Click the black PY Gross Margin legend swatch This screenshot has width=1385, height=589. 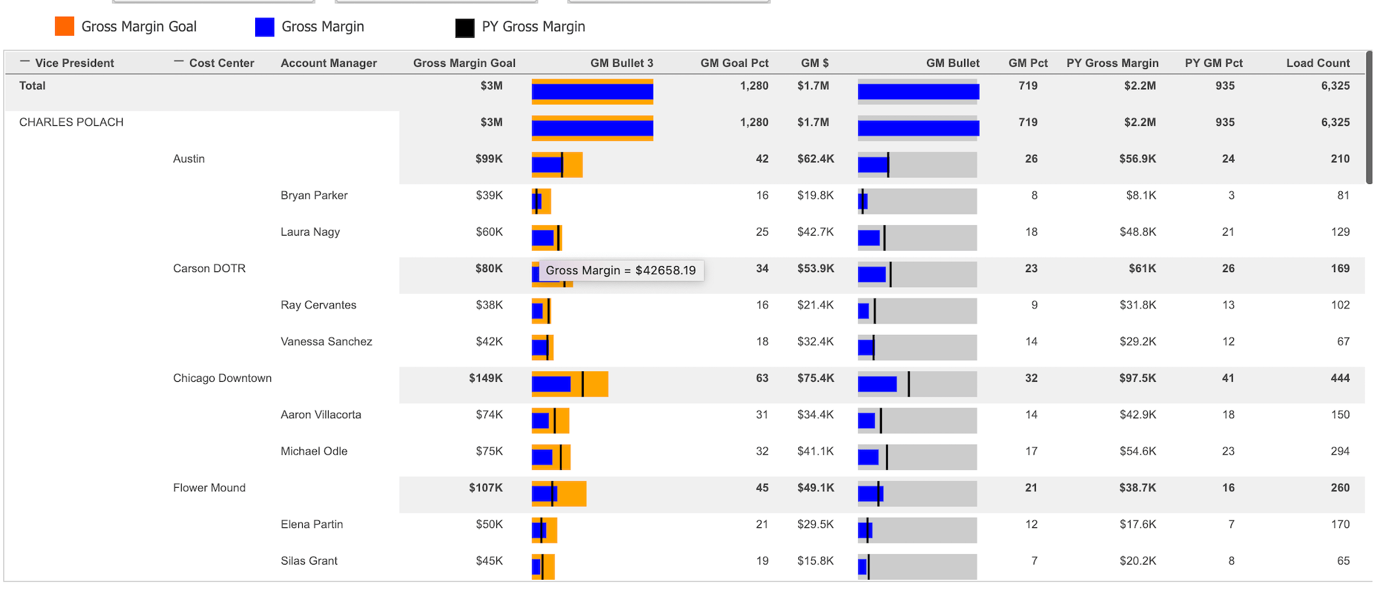click(465, 27)
